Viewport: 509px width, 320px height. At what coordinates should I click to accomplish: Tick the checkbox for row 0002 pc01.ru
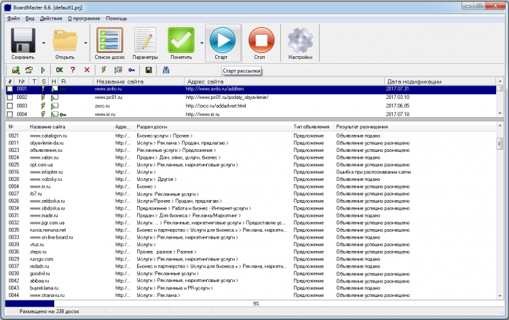[x=10, y=98]
